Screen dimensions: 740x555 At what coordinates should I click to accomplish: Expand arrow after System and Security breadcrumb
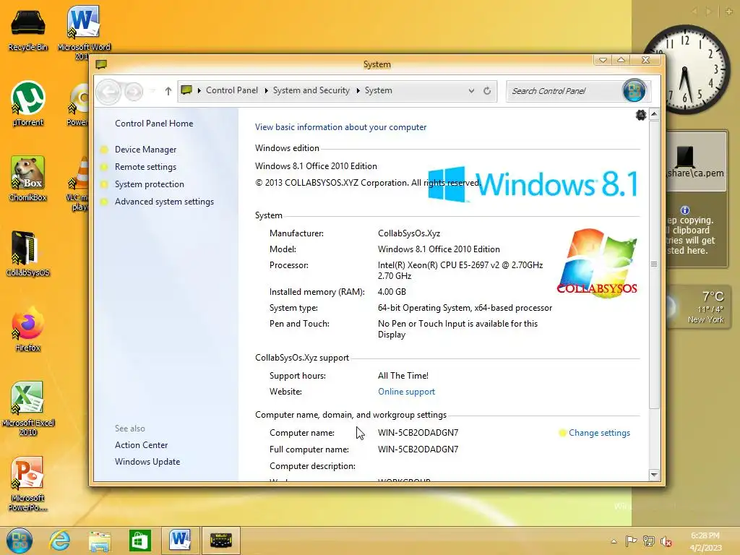coord(358,90)
